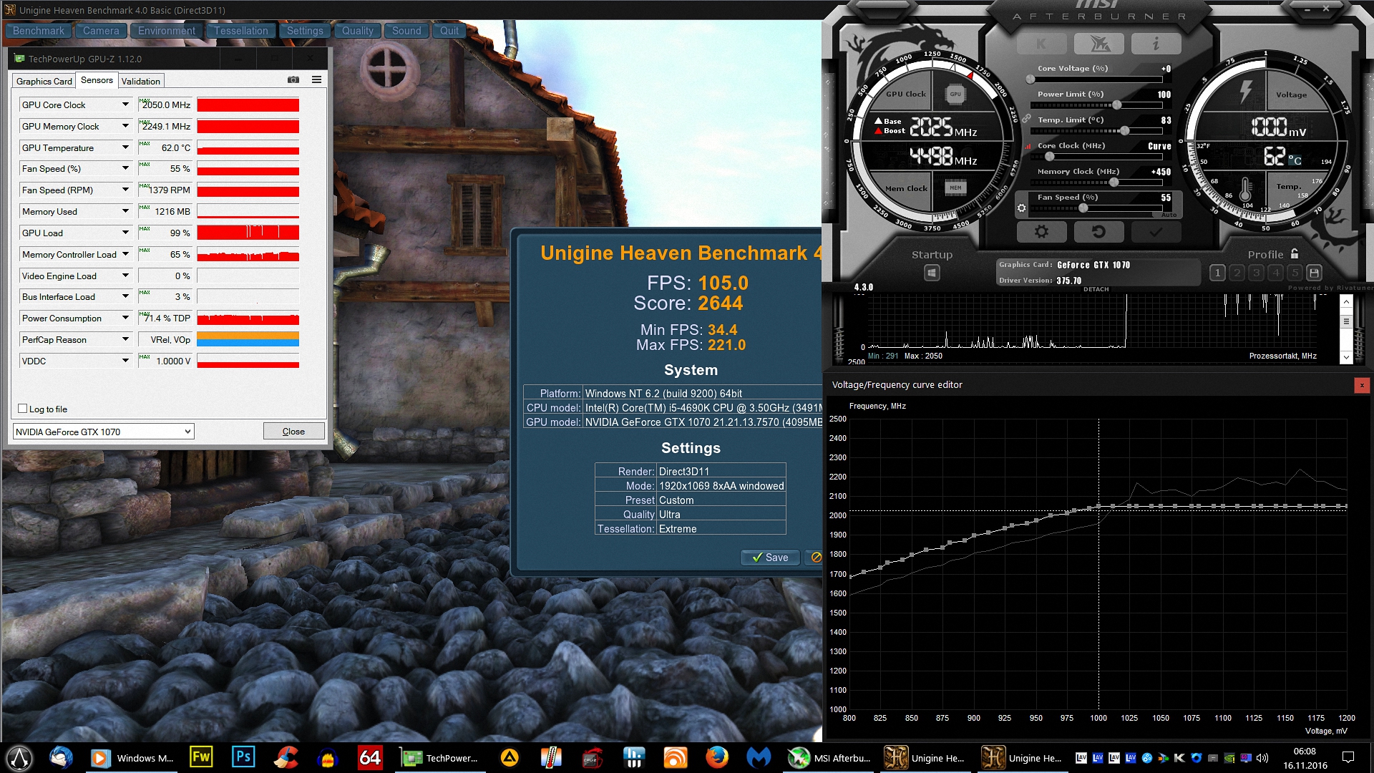The width and height of the screenshot is (1374, 773).
Task: Take GPU-Z screenshot with camera icon
Action: coord(293,80)
